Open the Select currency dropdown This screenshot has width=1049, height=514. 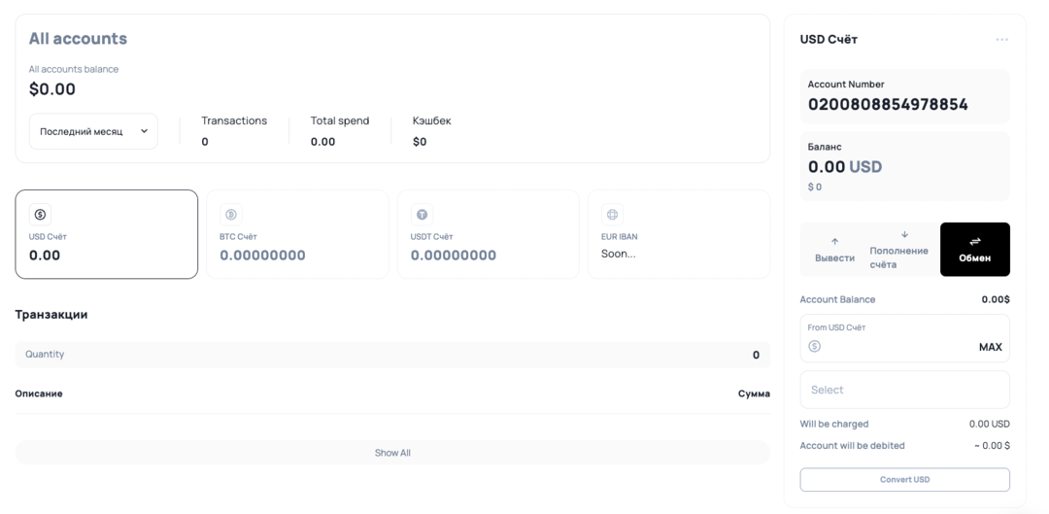click(904, 390)
